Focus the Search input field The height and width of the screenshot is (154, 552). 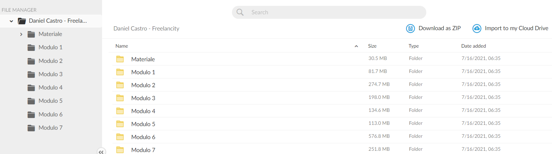[x=329, y=12]
